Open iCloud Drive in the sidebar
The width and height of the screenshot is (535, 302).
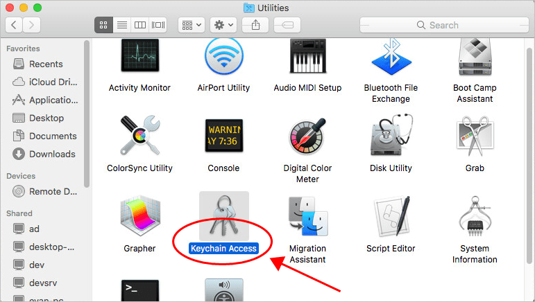[45, 82]
